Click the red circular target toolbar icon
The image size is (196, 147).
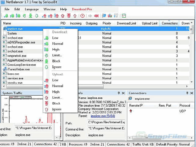click(x=82, y=16)
